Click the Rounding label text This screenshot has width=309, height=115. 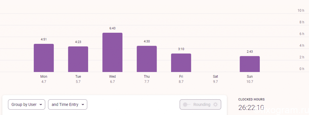coord(202,104)
